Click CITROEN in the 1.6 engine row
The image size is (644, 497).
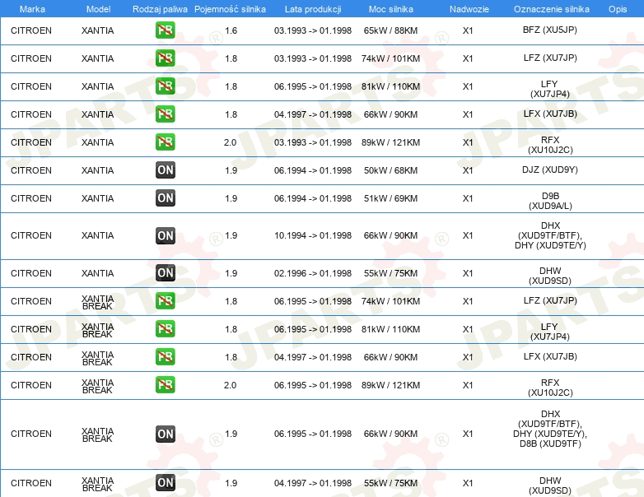point(31,30)
